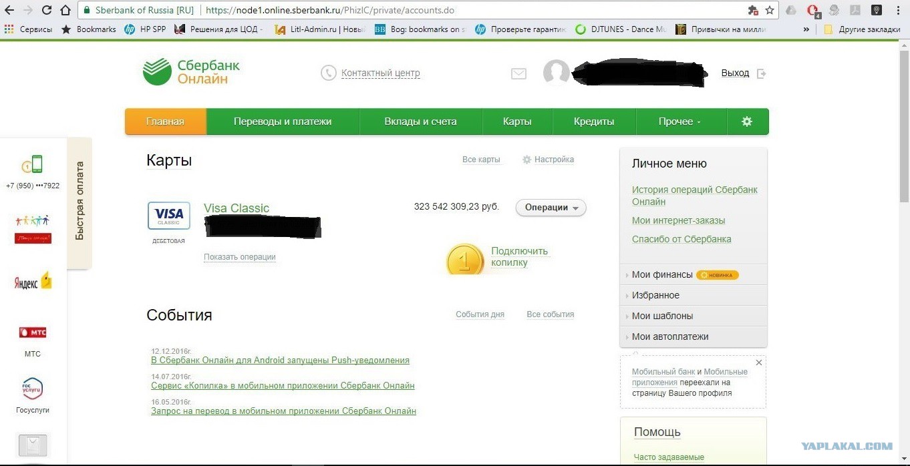Click the phone icon by Контактный центр
This screenshot has height=466, width=910.
tap(329, 73)
